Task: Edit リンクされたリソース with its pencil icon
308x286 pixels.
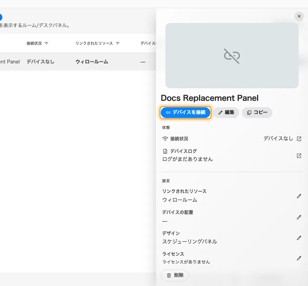Action: pos(299,196)
